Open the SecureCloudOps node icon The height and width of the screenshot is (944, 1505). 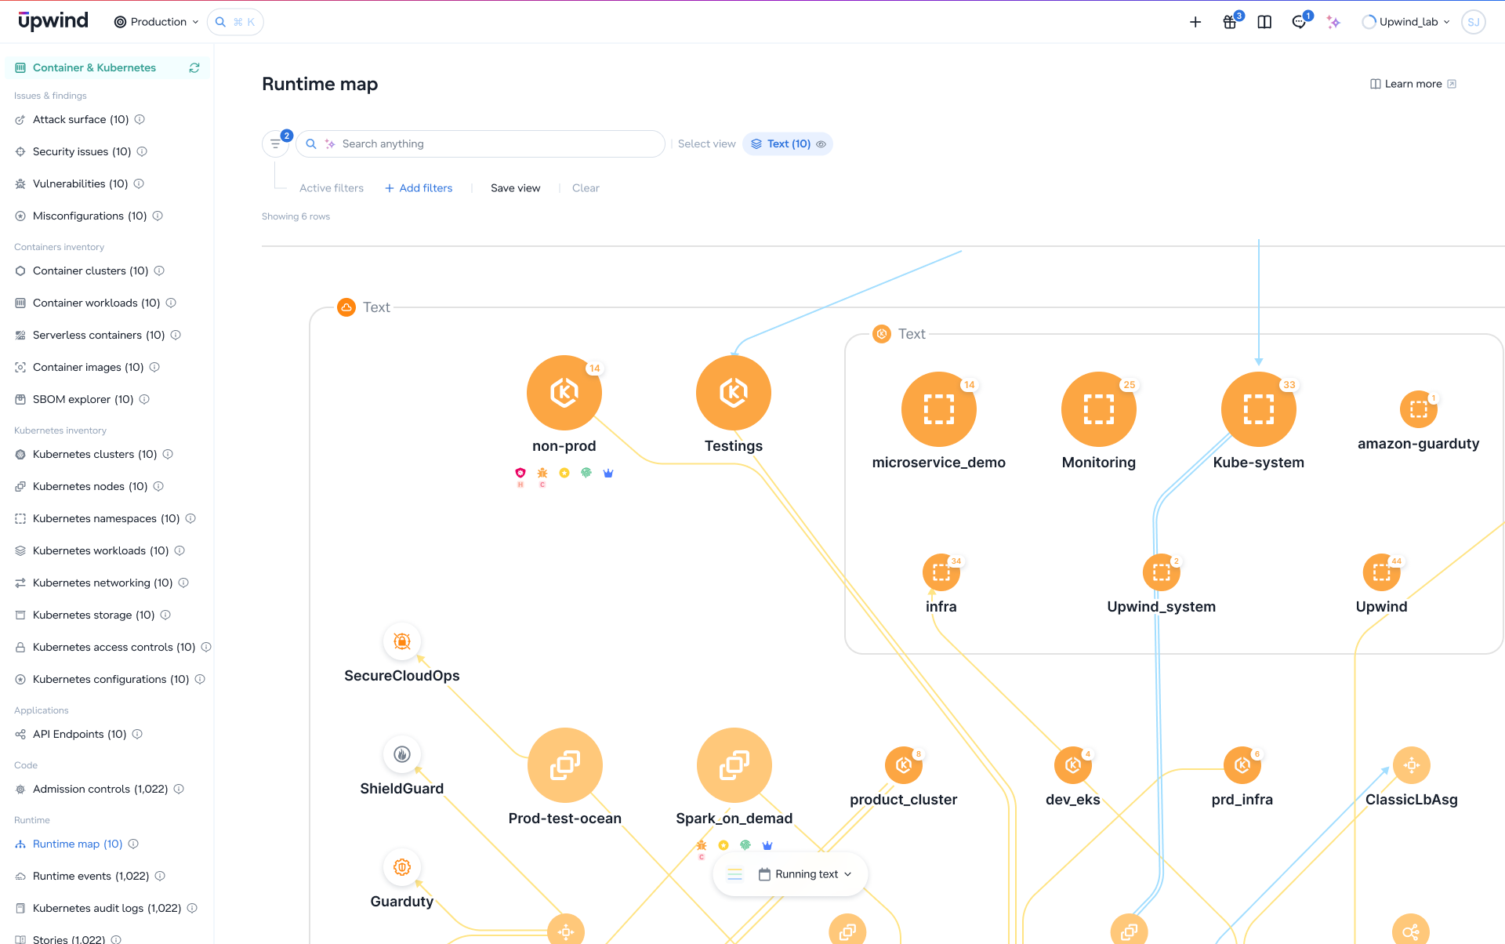[x=402, y=641]
